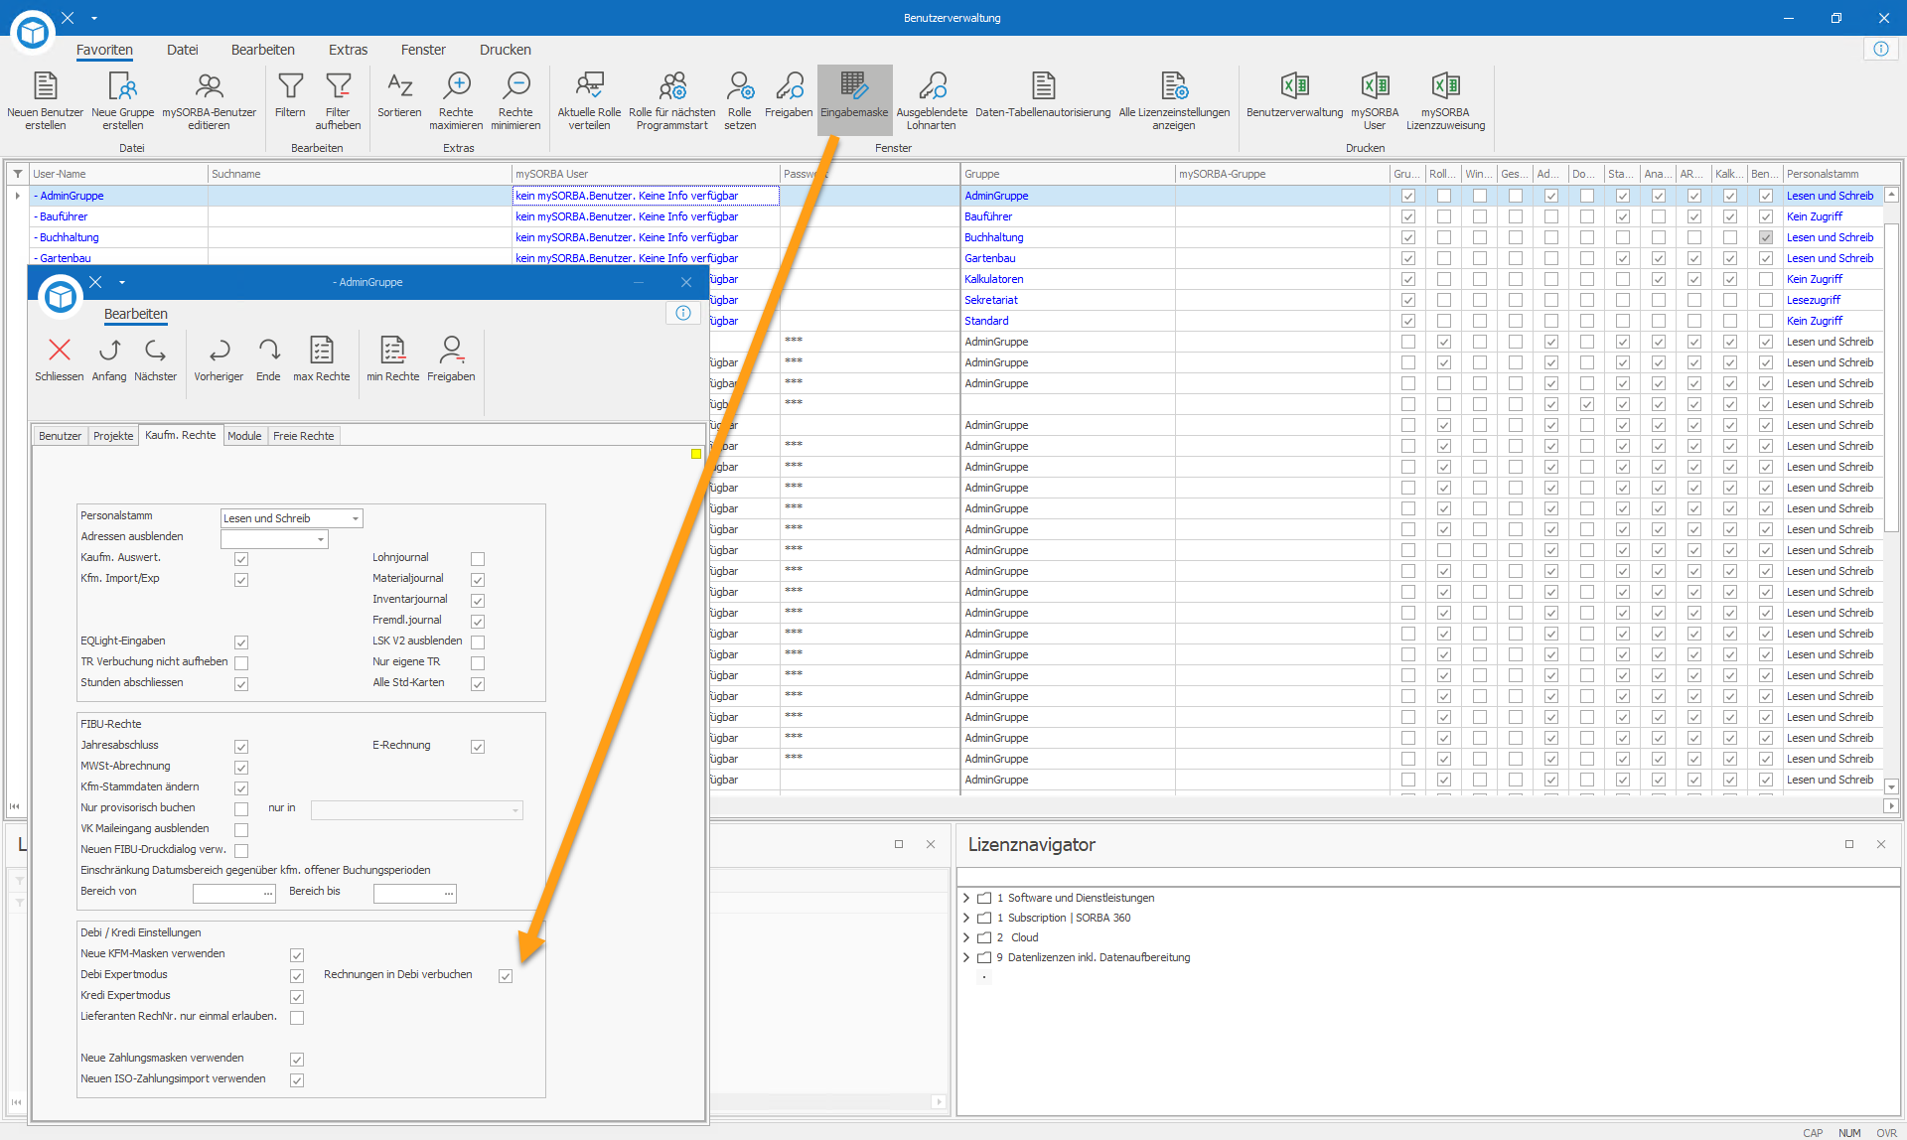Click Neuen Benutzer erstellen icon

46,86
